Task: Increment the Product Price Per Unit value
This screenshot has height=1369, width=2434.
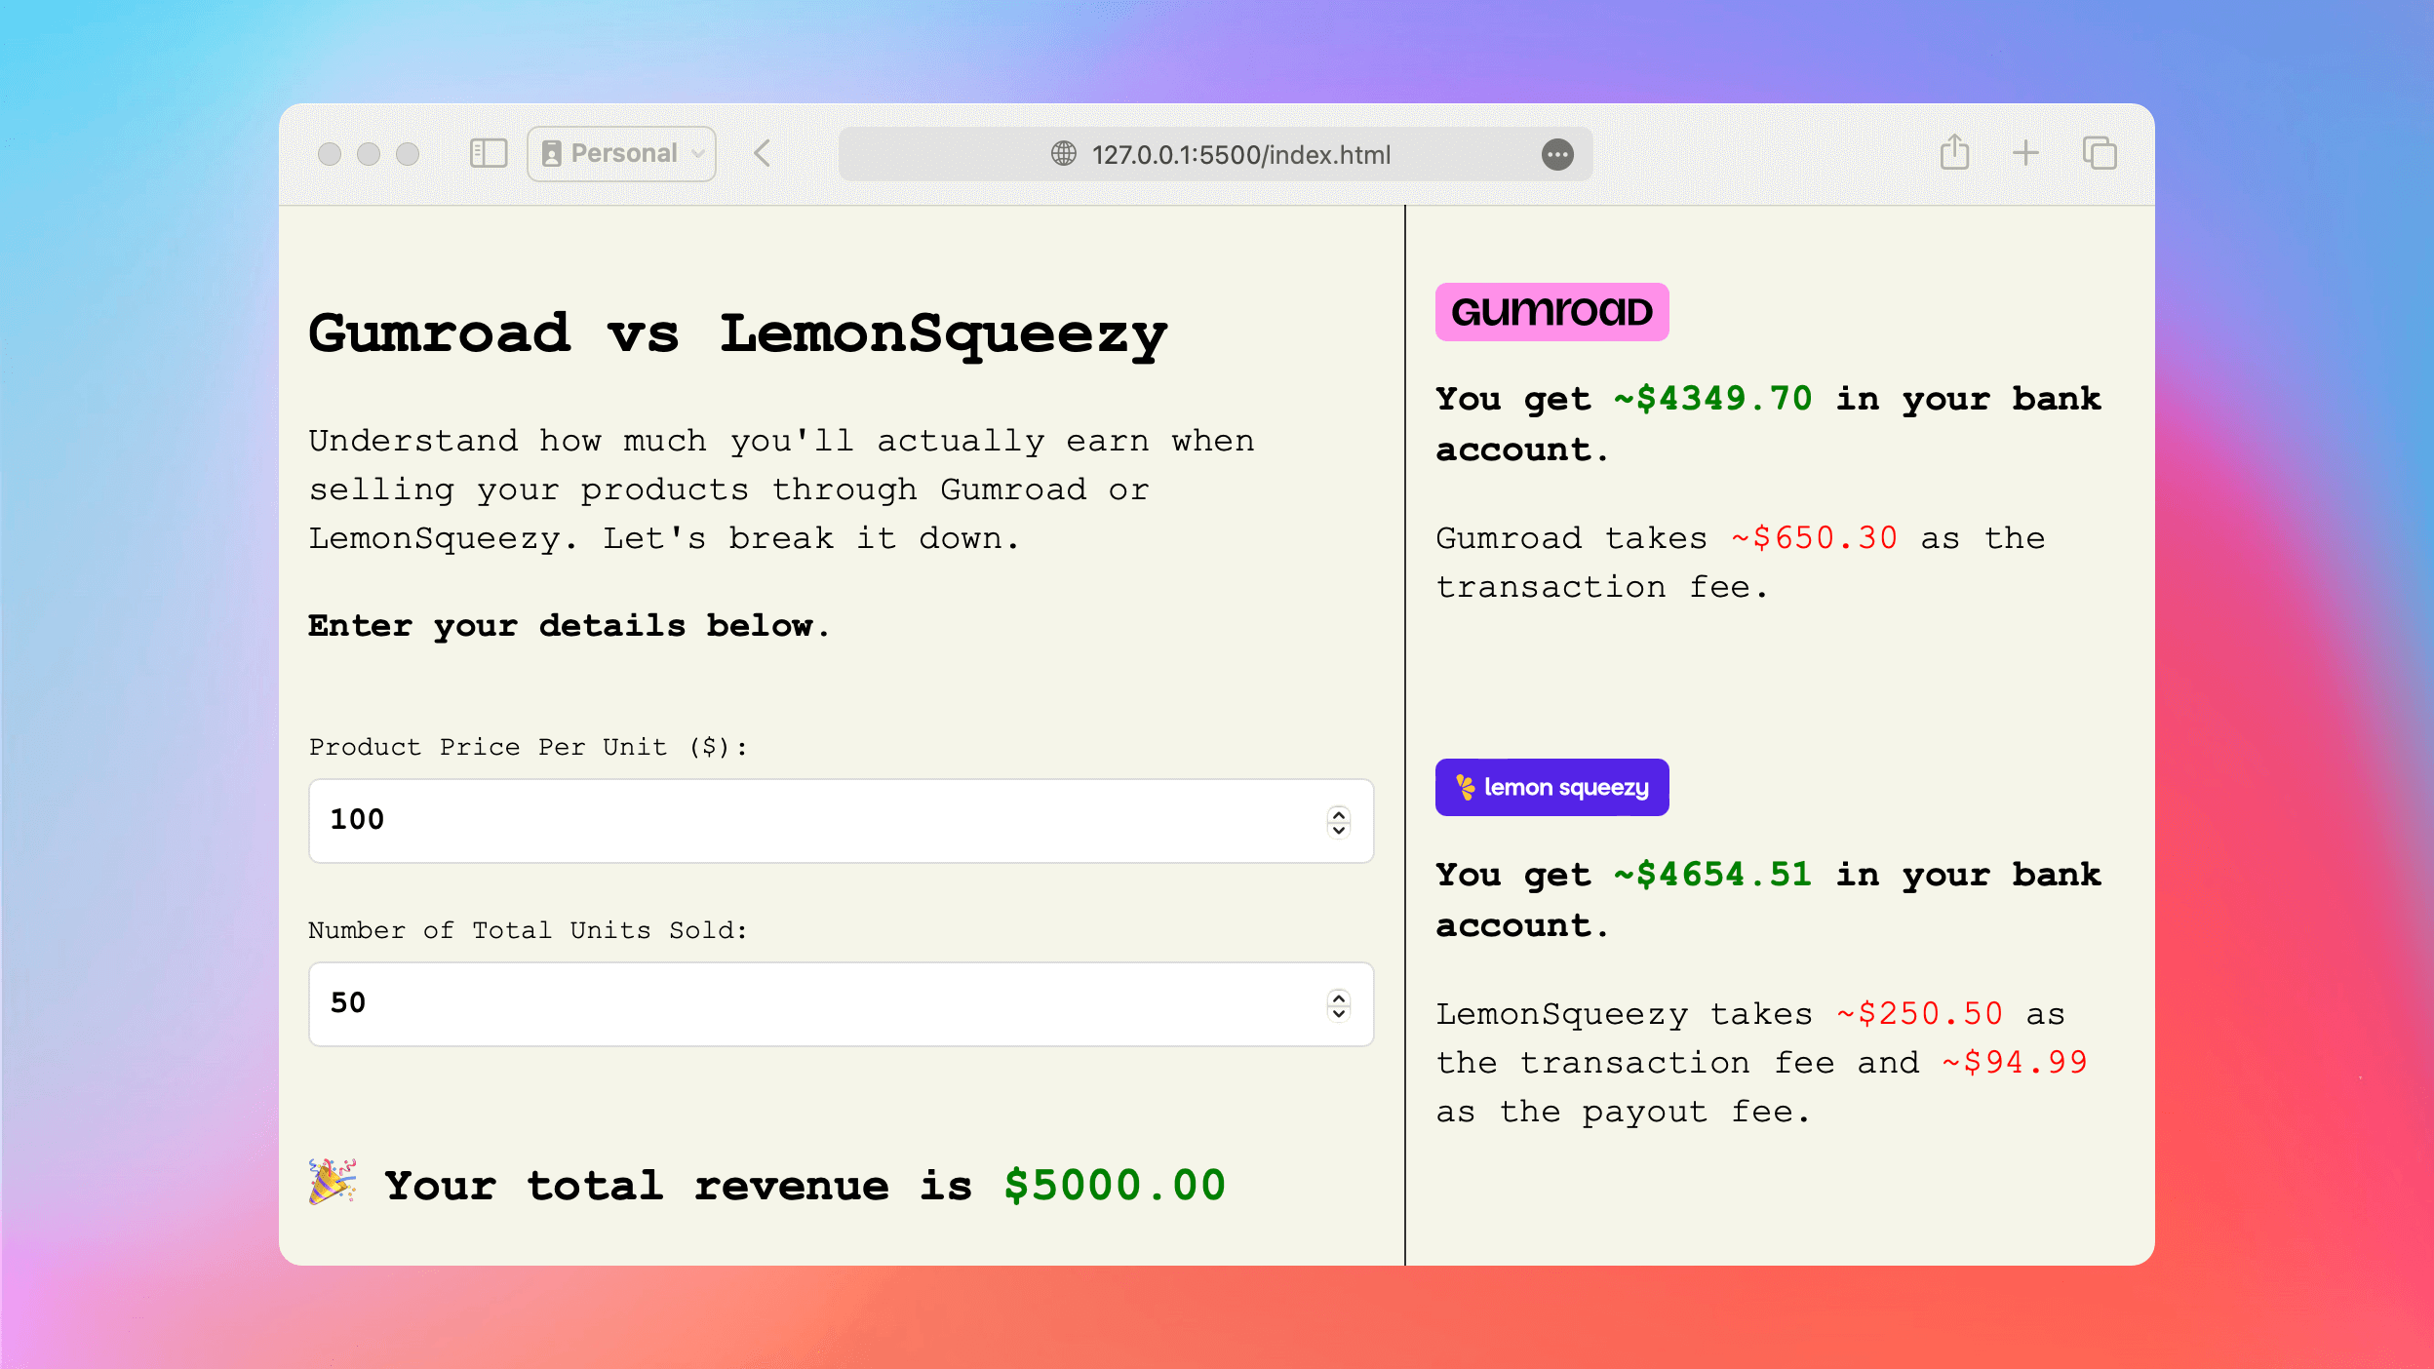Action: [x=1338, y=814]
